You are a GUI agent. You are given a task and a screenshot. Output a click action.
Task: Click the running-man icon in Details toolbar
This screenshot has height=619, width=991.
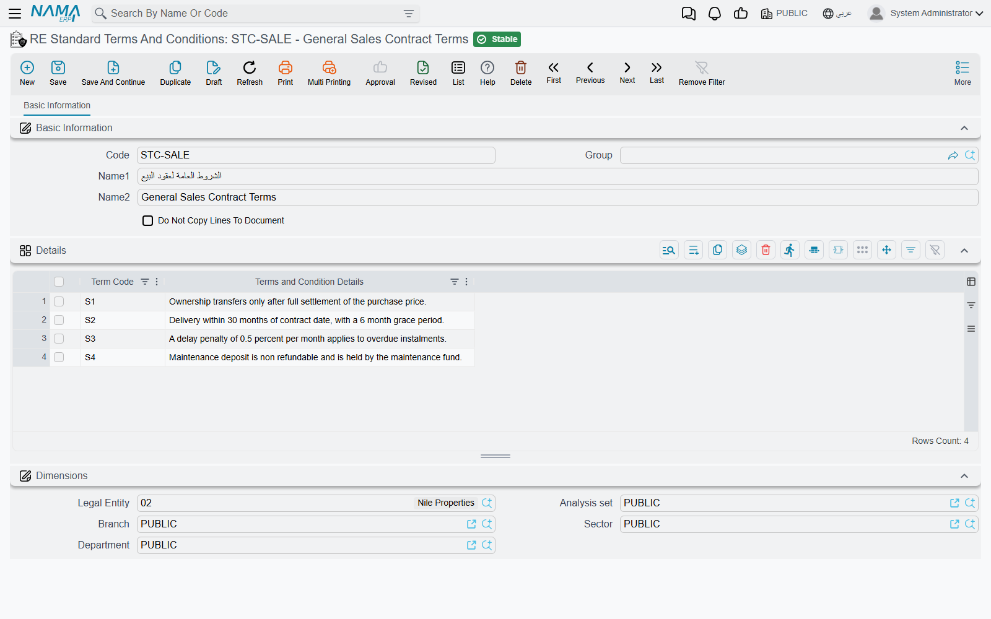790,250
